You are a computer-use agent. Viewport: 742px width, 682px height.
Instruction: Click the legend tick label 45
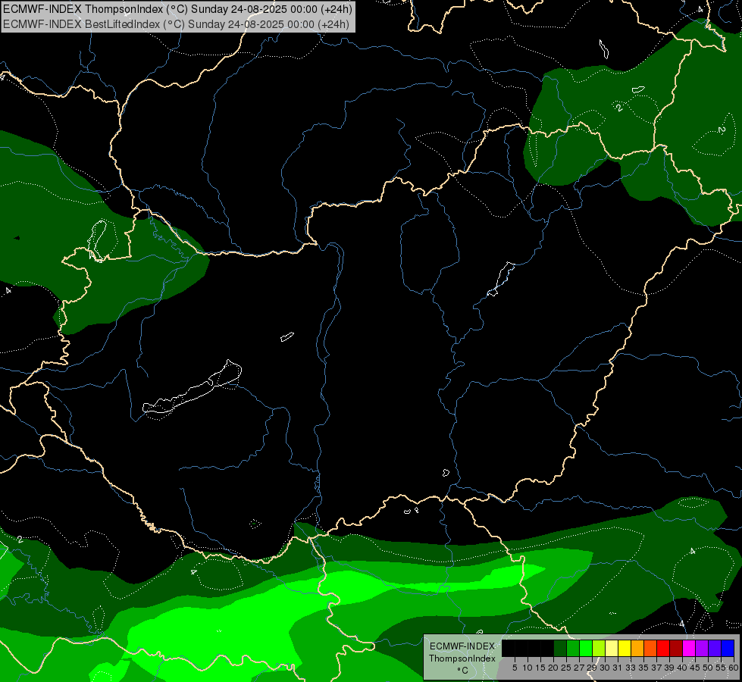click(695, 668)
